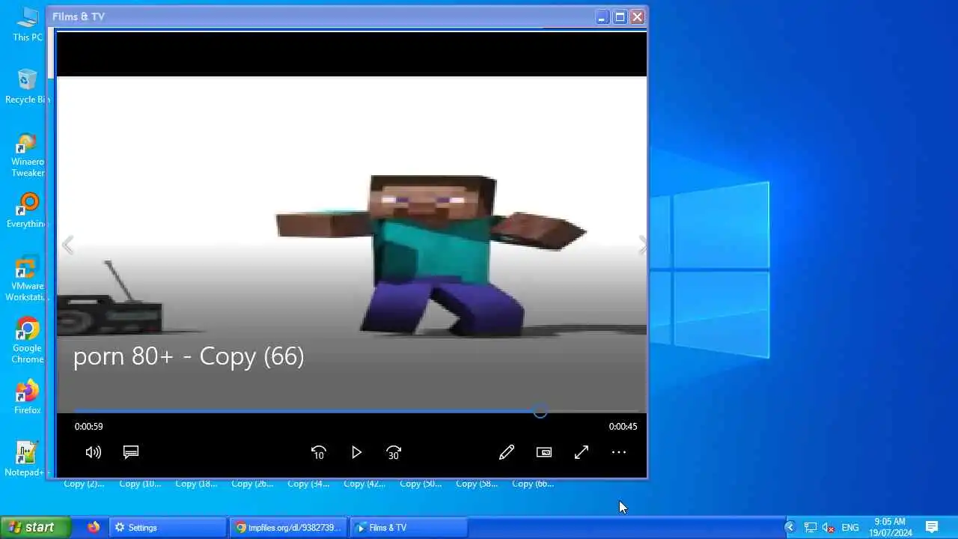
Task: Select the Copy (10 file on desktop
Action: (140, 484)
